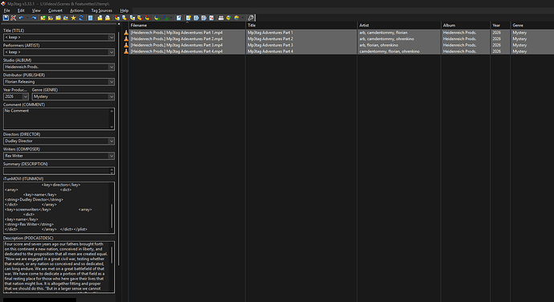The image size is (554, 302).
Task: Open the Edit menu
Action: (x=21, y=10)
